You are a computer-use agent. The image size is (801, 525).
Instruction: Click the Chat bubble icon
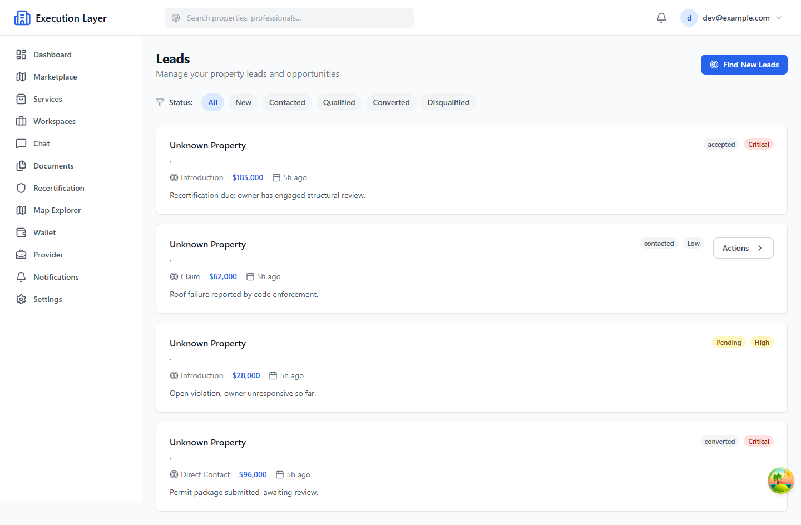21,143
